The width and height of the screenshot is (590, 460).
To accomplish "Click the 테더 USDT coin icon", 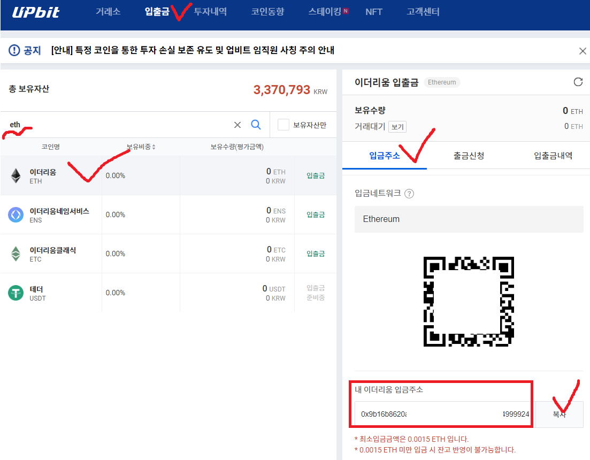I will [x=16, y=293].
